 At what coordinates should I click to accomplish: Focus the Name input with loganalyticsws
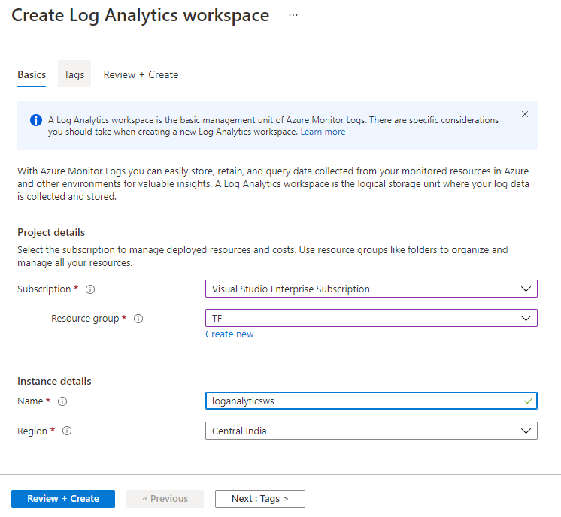pos(371,401)
